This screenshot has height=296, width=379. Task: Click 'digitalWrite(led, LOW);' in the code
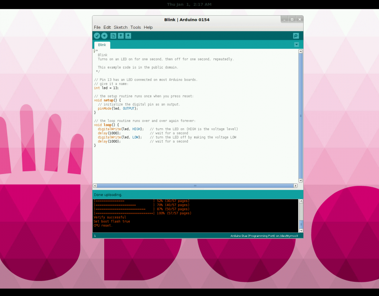click(x=120, y=137)
